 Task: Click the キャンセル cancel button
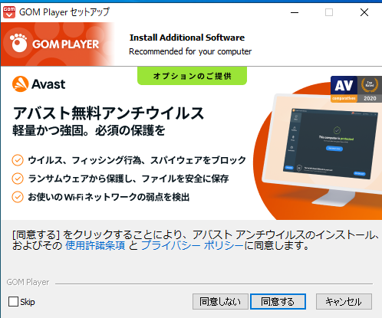click(344, 302)
